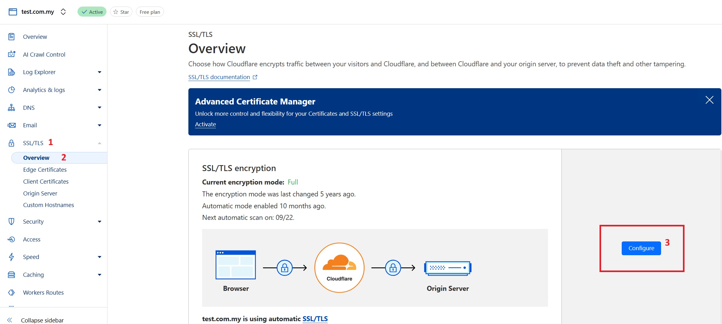722x324 pixels.
Task: Click the Overview clipboard icon in the sidebar
Action: coord(12,37)
